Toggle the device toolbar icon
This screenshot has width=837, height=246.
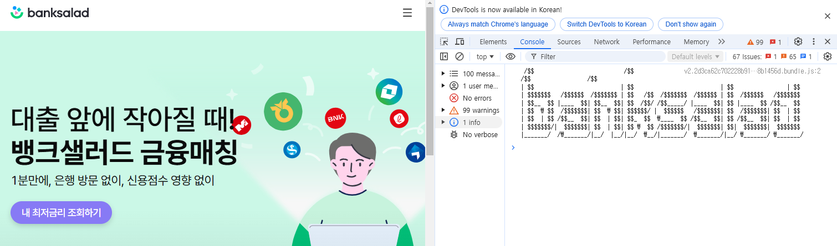point(460,42)
